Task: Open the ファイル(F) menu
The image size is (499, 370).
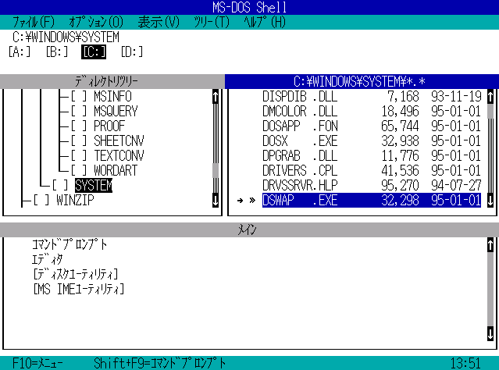Action: click(x=34, y=23)
